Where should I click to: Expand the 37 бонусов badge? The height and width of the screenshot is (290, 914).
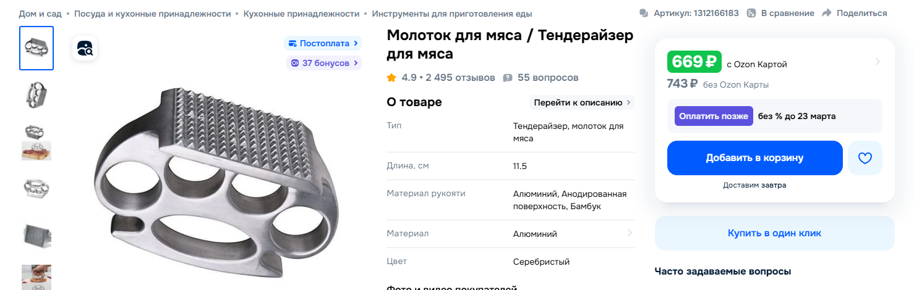pyautogui.click(x=324, y=63)
